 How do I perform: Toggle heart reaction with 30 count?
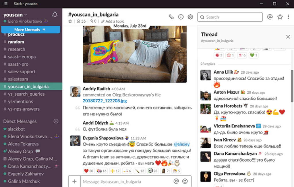click(x=88, y=171)
